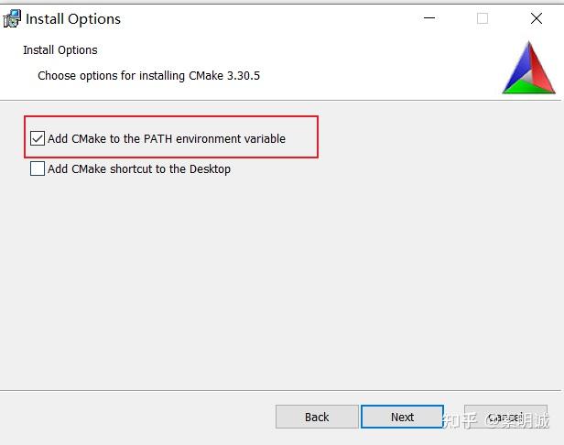564x445 pixels.
Task: Click the word 'Desktop' in the second option
Action: click(209, 168)
